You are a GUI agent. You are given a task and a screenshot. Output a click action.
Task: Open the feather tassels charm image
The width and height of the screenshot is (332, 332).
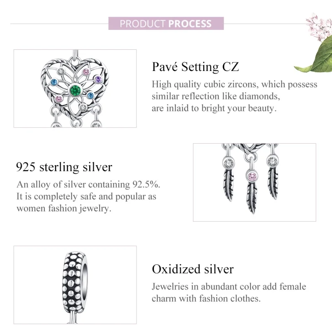click(254, 182)
